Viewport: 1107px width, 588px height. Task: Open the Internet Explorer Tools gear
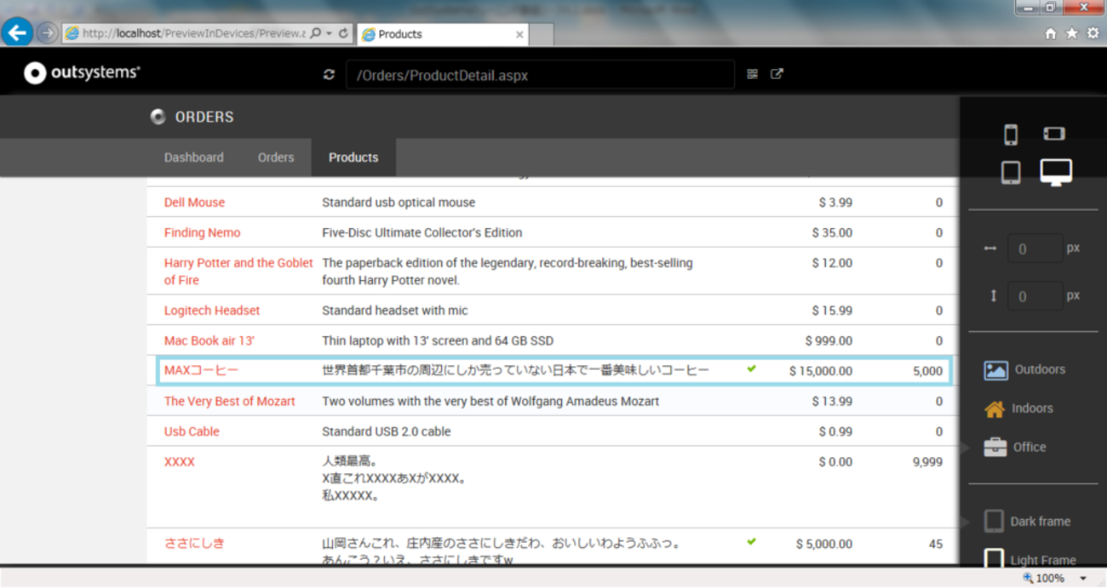pyautogui.click(x=1093, y=33)
